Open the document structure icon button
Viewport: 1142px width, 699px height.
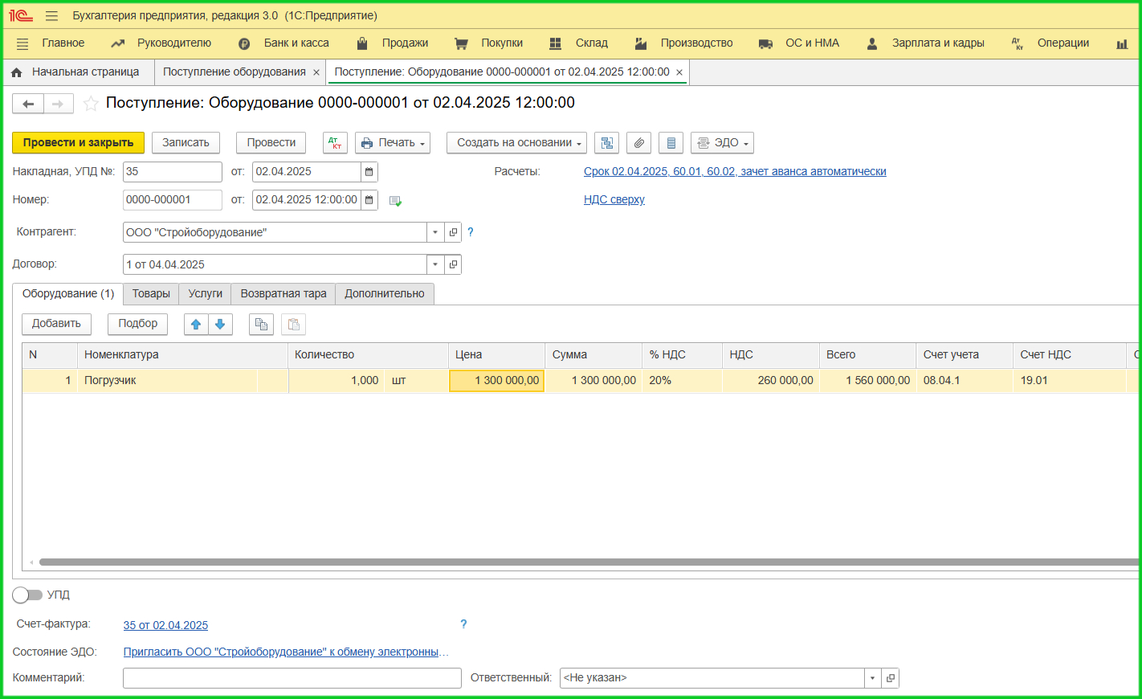[x=606, y=143]
